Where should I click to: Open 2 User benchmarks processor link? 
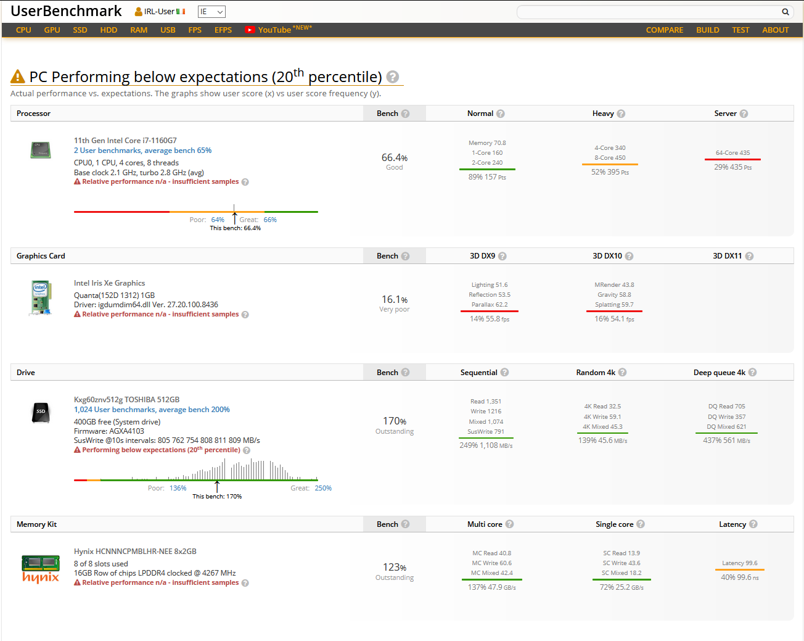(x=142, y=151)
